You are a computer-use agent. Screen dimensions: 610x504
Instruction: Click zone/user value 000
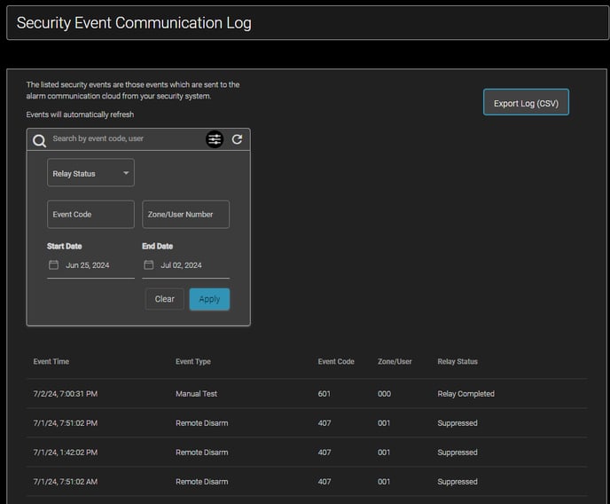pos(384,394)
